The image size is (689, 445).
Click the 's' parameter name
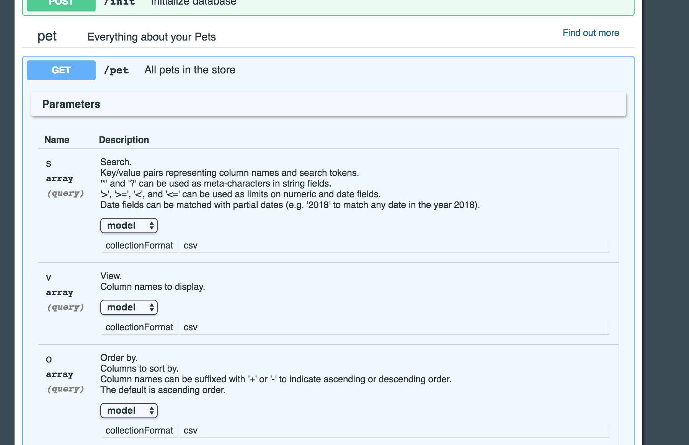[x=49, y=164]
